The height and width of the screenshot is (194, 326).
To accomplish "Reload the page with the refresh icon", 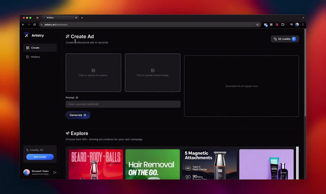I will pyautogui.click(x=35, y=25).
